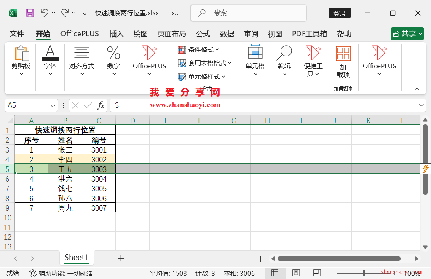Open 单元格样式 cell styles menu
This screenshot has width=431, height=279.
[201, 77]
